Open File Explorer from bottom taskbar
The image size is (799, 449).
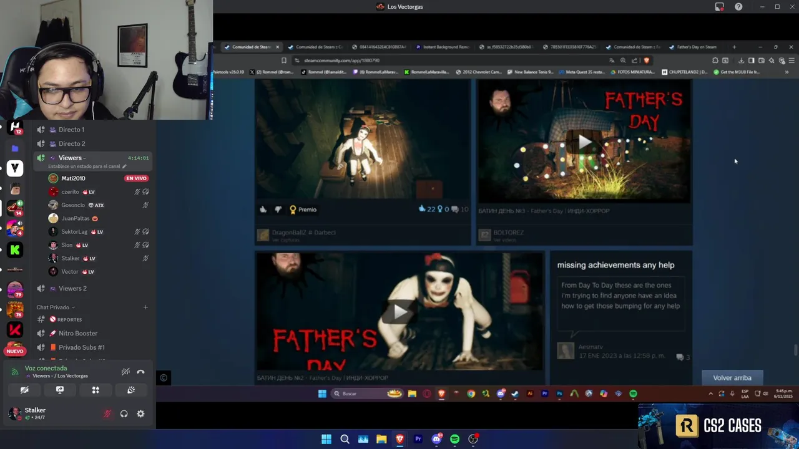381,439
